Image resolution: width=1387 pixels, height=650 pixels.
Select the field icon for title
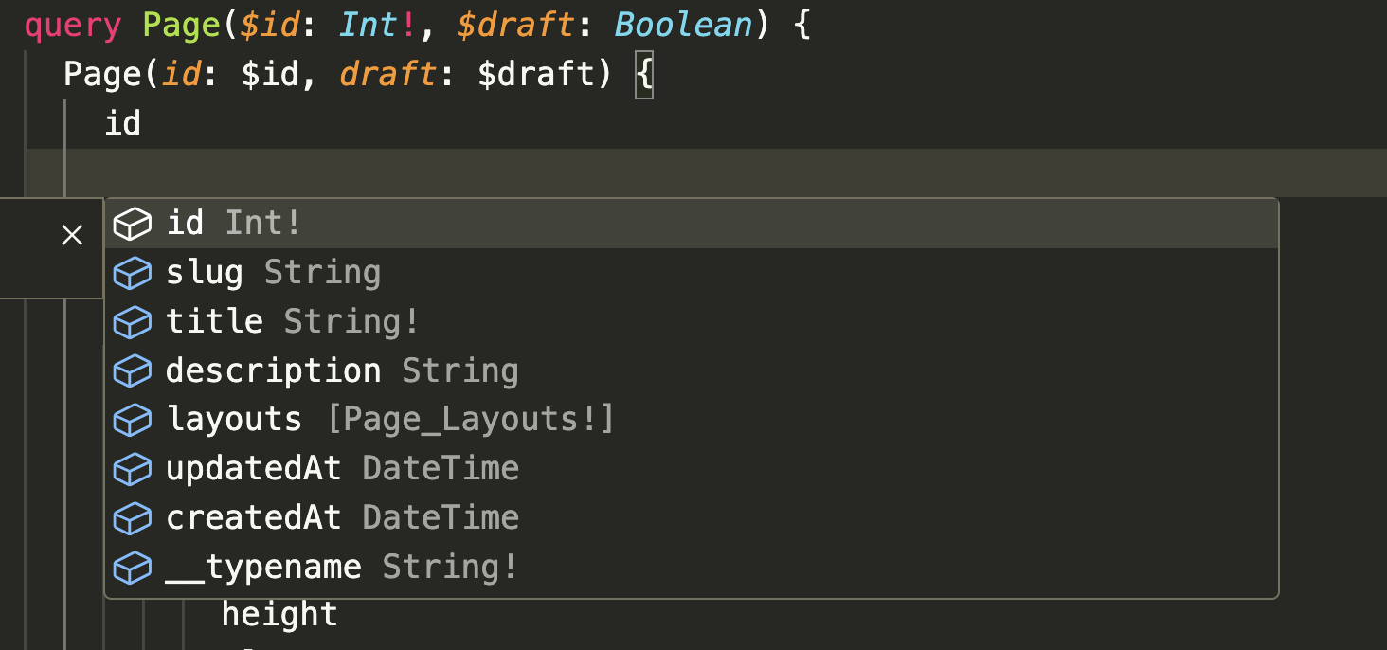133,322
